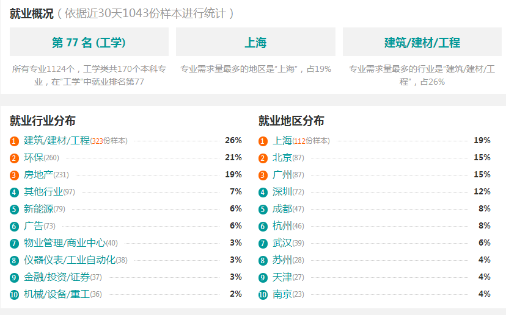Click the 就业地区分布 heading
This screenshot has width=506, height=315.
click(x=291, y=121)
